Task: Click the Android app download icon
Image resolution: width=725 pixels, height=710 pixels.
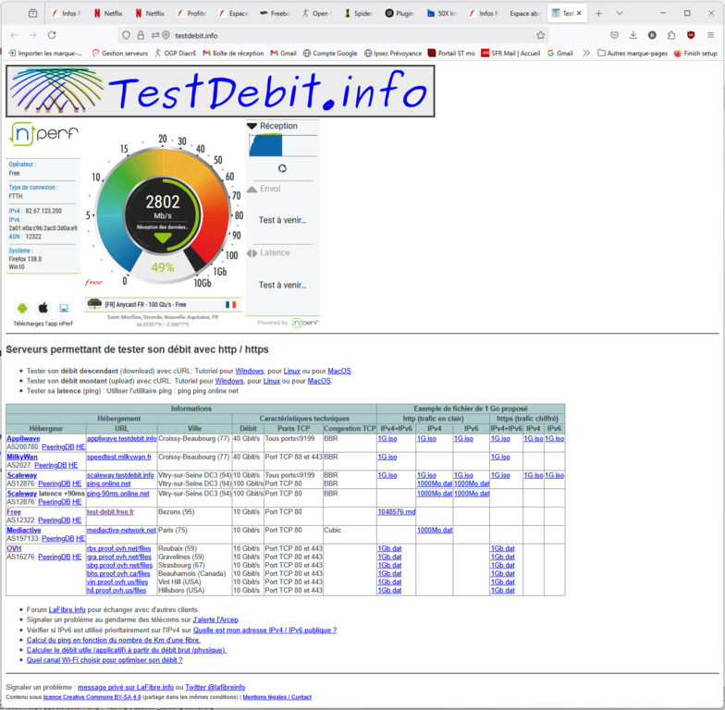Action: pyautogui.click(x=22, y=308)
